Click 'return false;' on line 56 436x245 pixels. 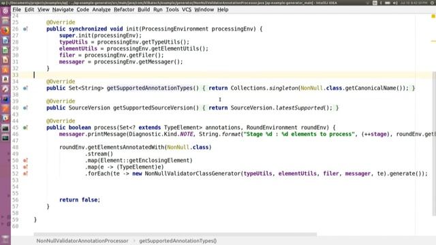click(80, 199)
